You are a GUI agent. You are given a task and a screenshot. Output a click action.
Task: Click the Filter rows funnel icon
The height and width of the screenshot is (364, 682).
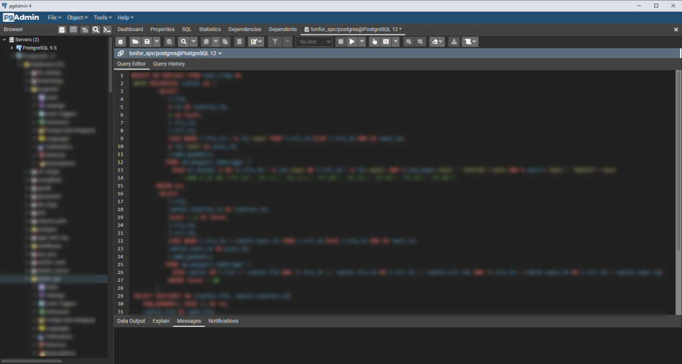[274, 42]
